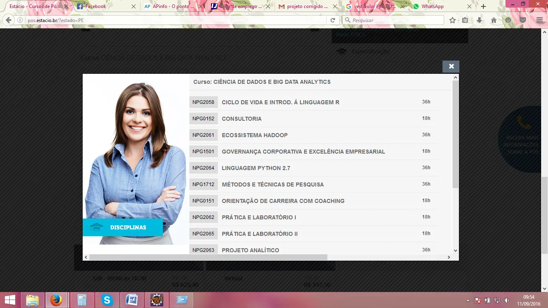
Task: Click the smiling woman photo in the popup
Action: (136, 159)
